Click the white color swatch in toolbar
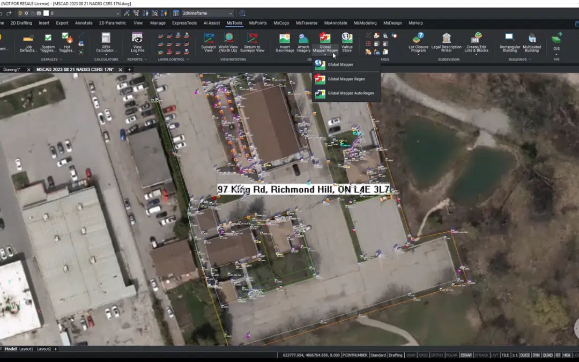 (x=46, y=13)
